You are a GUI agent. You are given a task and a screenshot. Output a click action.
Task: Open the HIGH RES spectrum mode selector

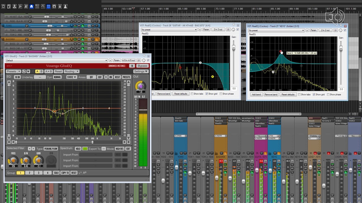(x=119, y=149)
